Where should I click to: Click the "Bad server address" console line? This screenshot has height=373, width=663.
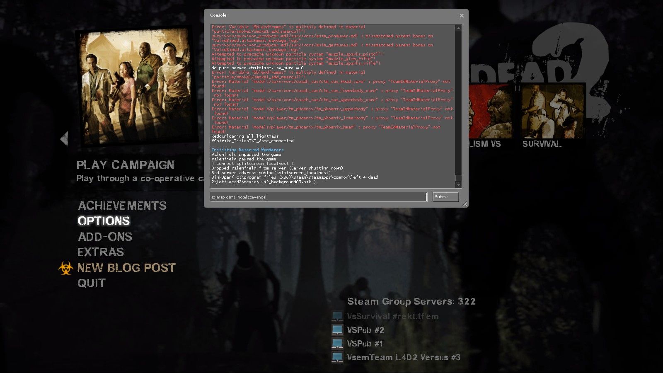271,173
